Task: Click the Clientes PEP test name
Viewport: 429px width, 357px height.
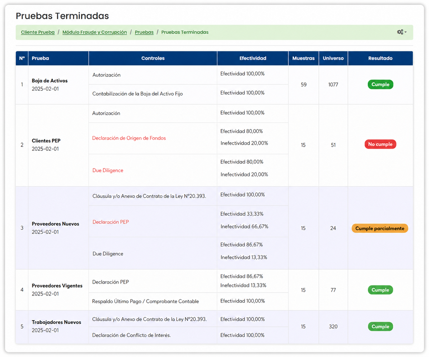Action: pyautogui.click(x=46, y=141)
